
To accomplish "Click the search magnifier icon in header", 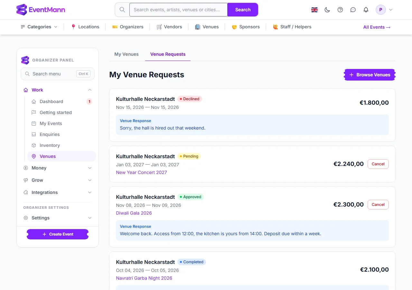I will click(x=122, y=10).
